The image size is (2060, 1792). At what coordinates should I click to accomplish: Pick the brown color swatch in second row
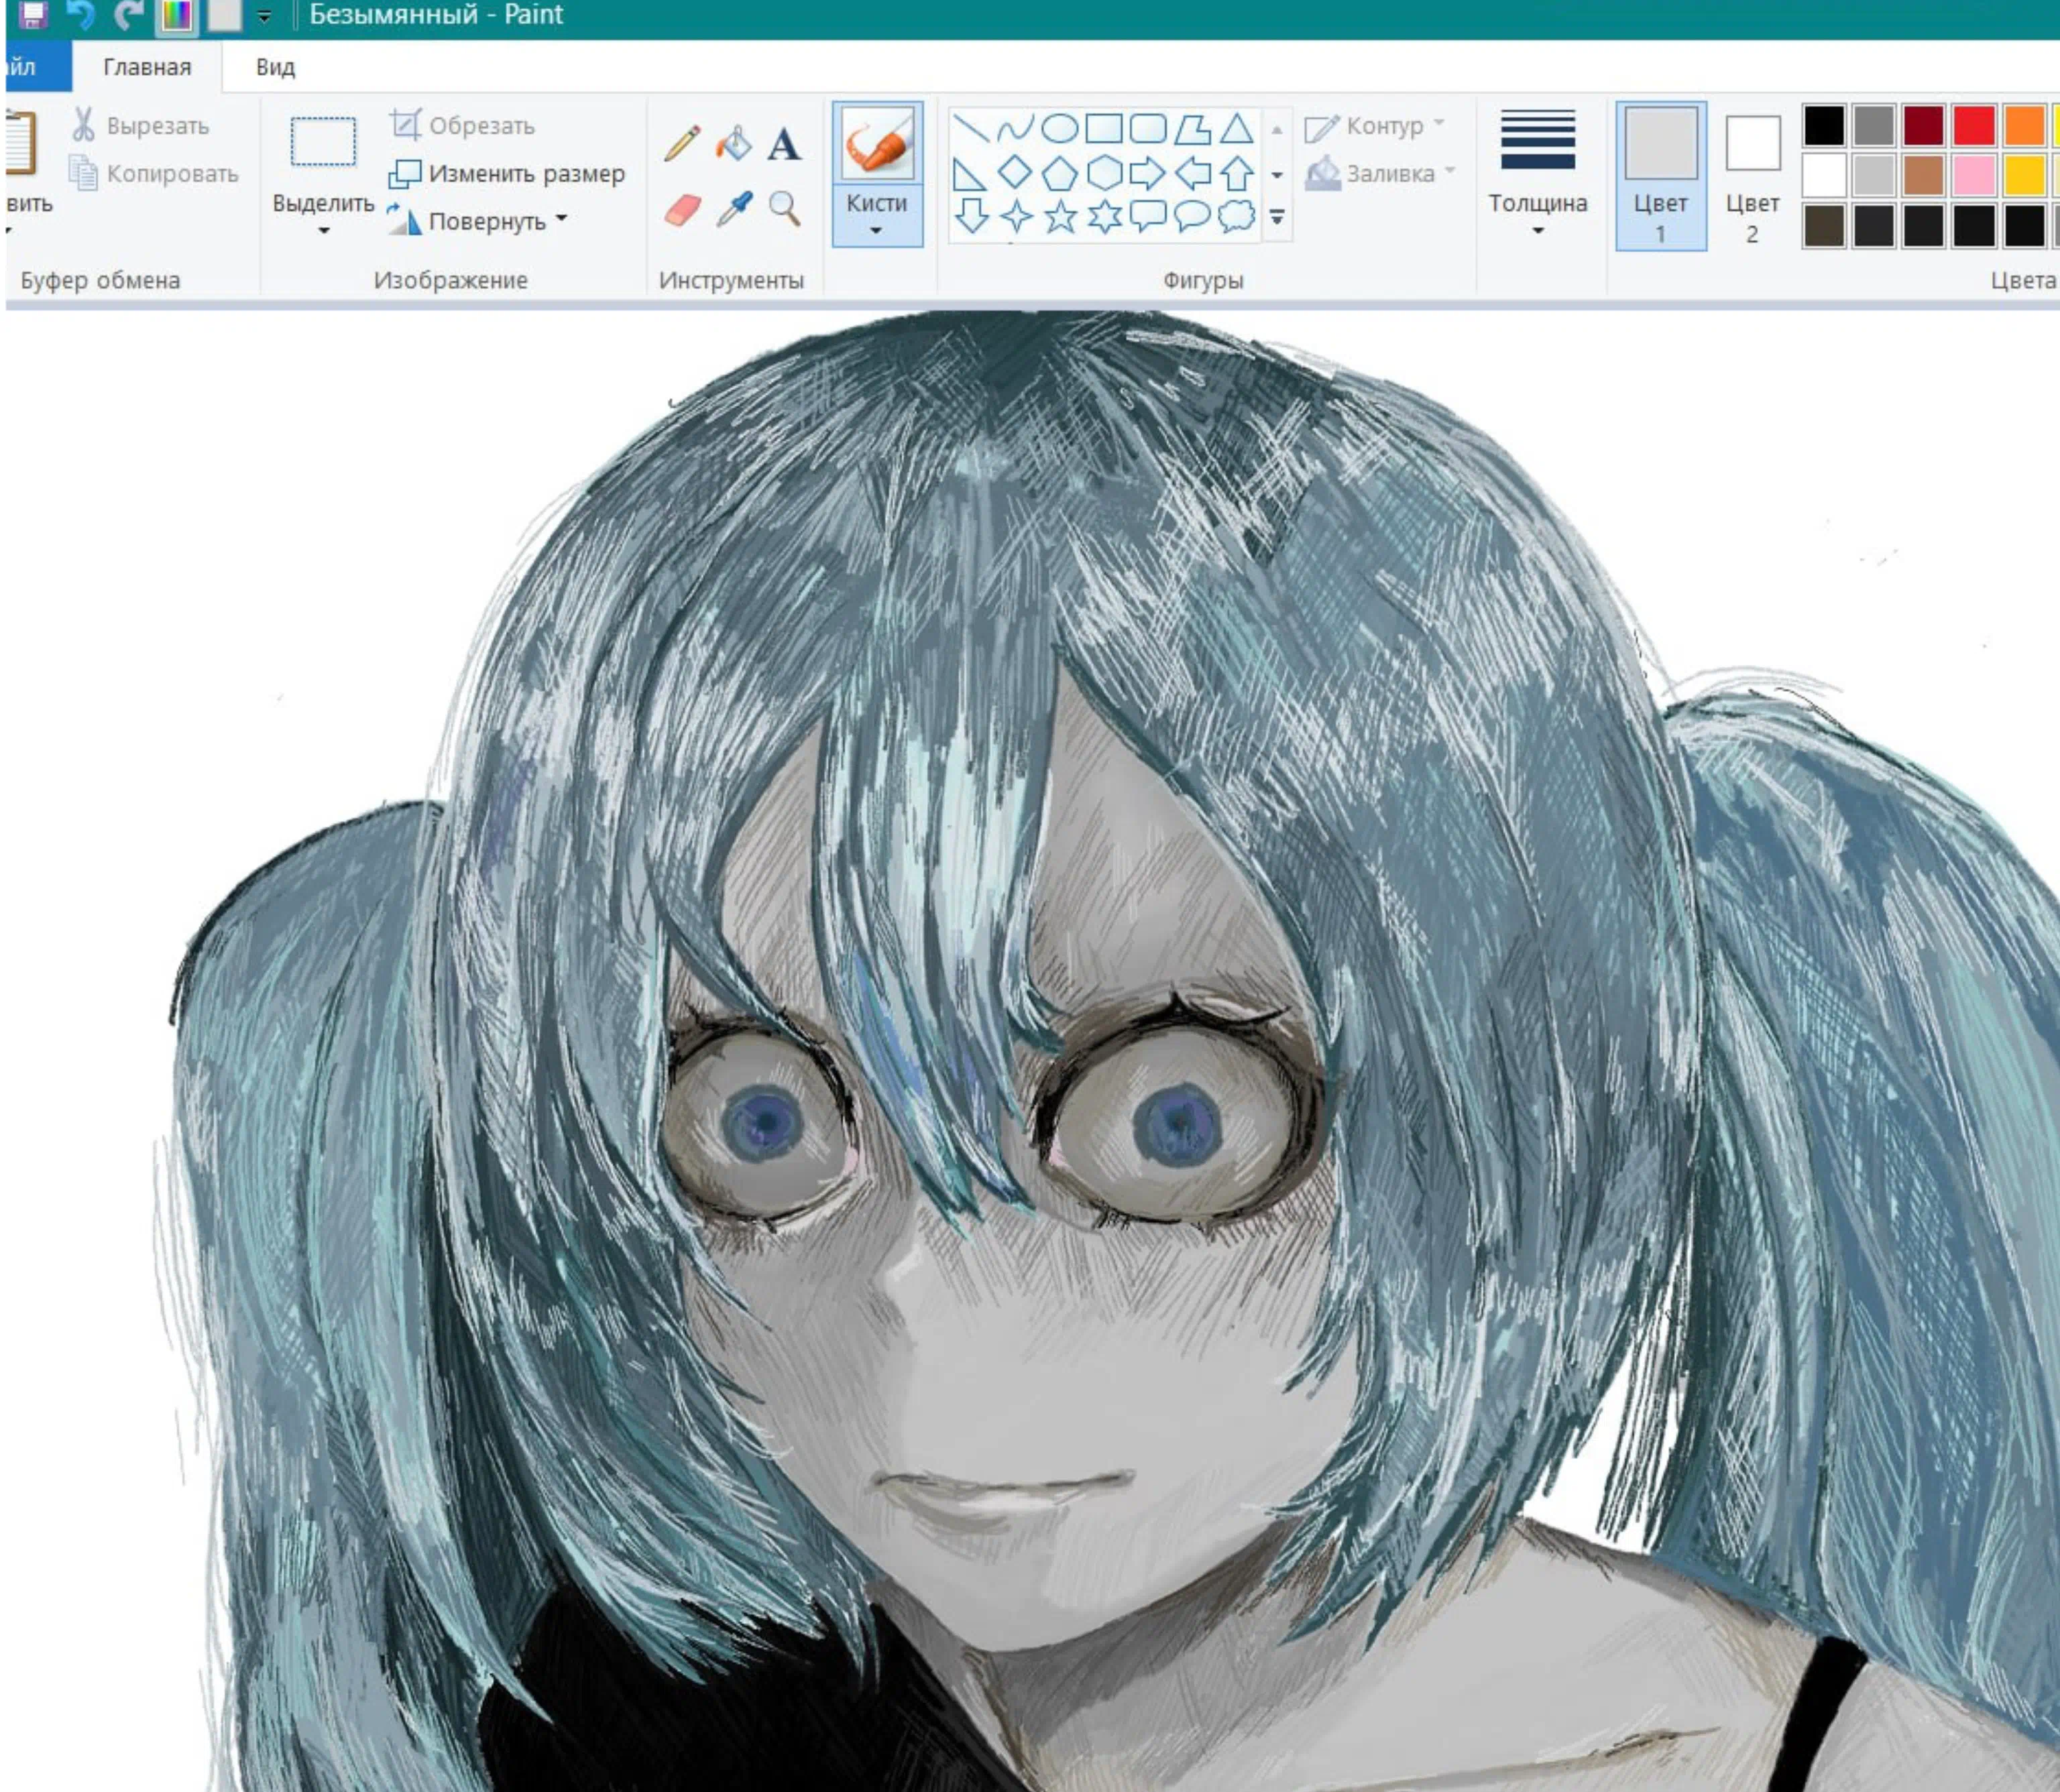pyautogui.click(x=1924, y=175)
